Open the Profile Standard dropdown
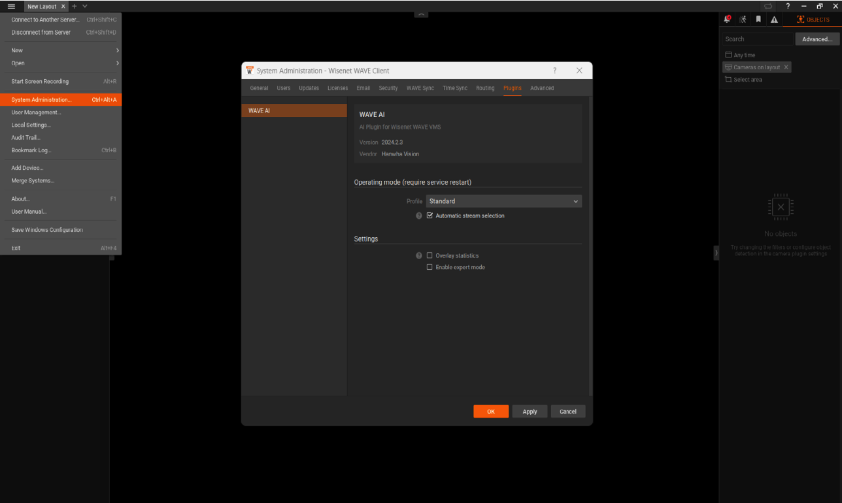The height and width of the screenshot is (503, 842). coord(504,201)
